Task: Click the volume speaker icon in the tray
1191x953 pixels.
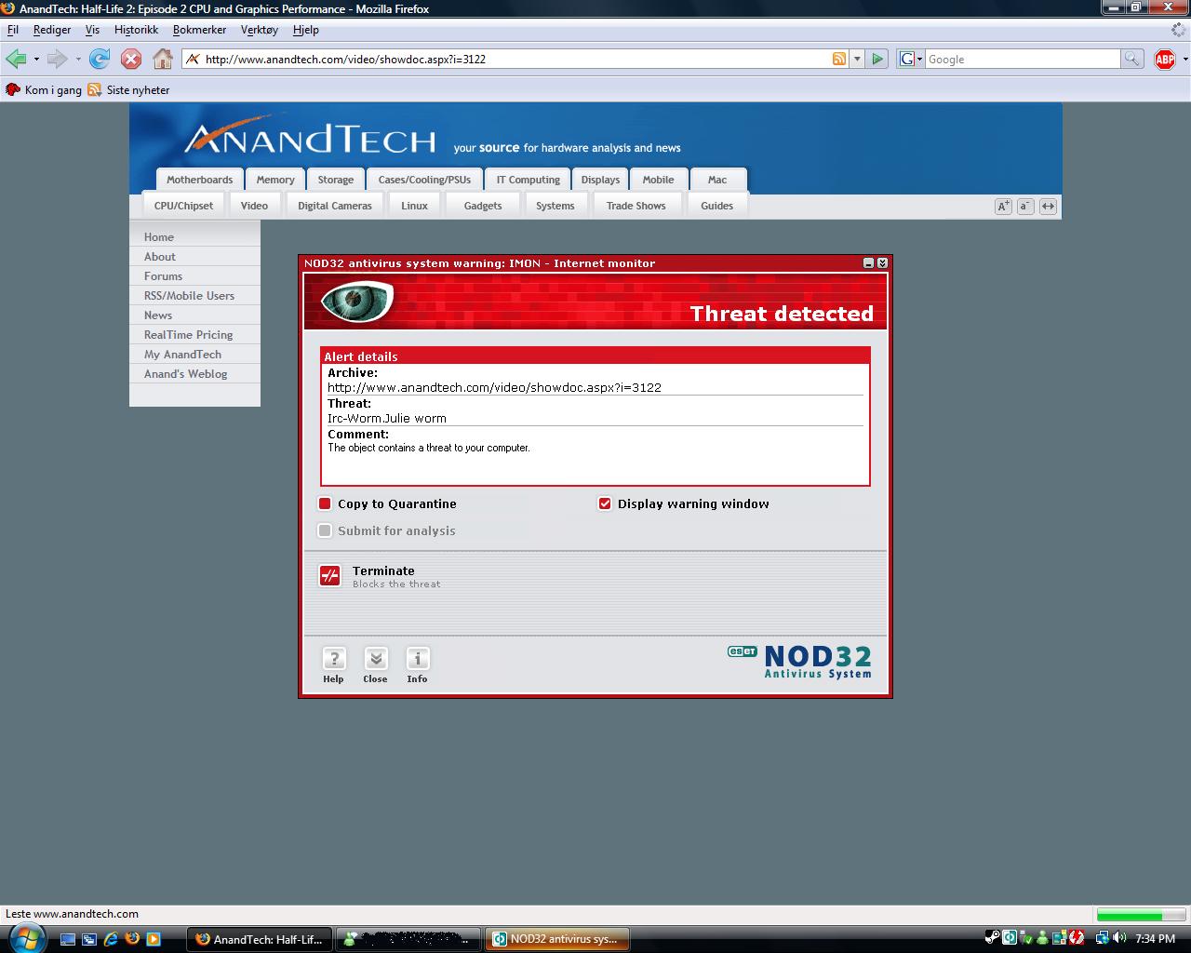Action: tap(1119, 938)
